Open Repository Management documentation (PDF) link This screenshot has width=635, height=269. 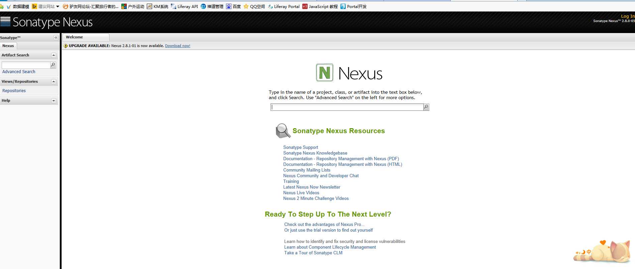click(x=341, y=159)
